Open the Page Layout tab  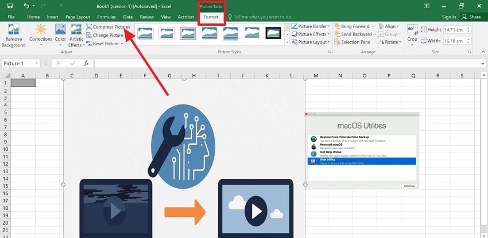click(78, 17)
